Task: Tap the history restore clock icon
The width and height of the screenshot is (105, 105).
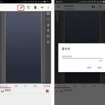Action: coord(100,7)
